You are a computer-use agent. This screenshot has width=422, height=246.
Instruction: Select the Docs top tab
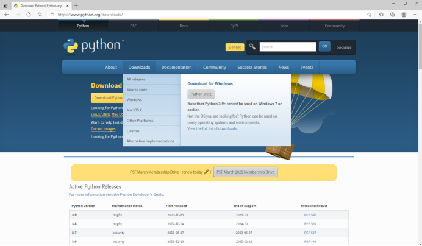(x=184, y=26)
